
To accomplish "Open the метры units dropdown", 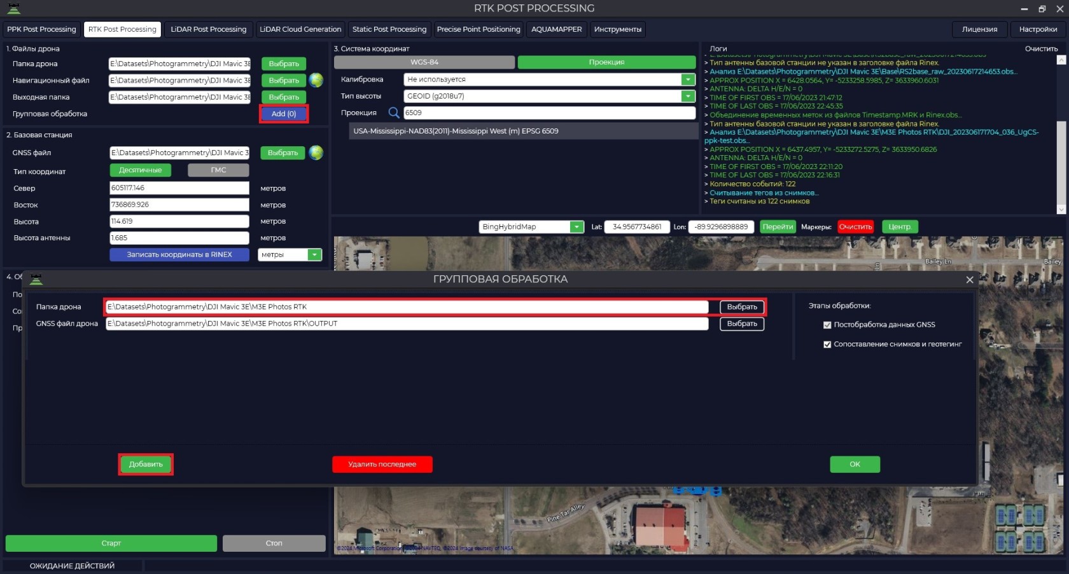I will (314, 254).
